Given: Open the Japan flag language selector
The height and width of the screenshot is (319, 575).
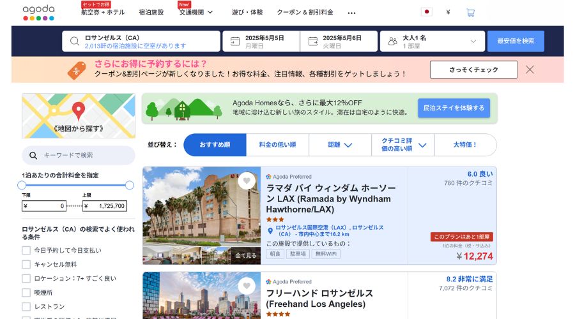Looking at the screenshot, I should coord(427,11).
